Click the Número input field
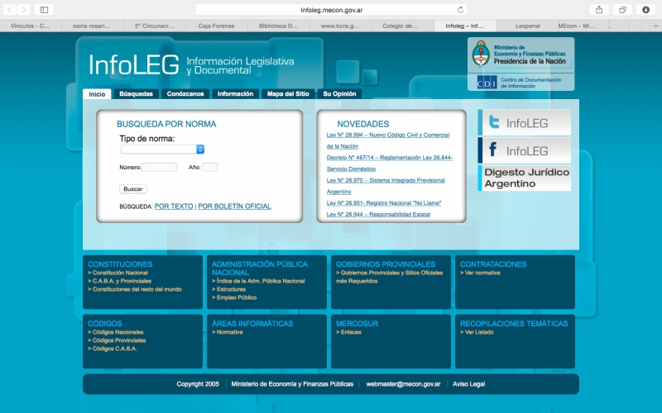 click(x=159, y=168)
